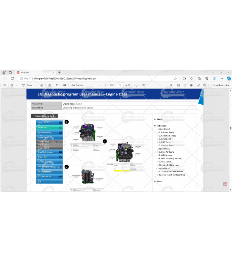
Task: Open Edge Settings and more menu
Action: pyautogui.click(x=221, y=79)
